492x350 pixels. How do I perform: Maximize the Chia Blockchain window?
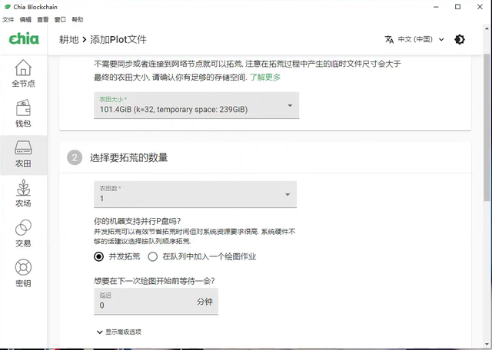(x=458, y=7)
